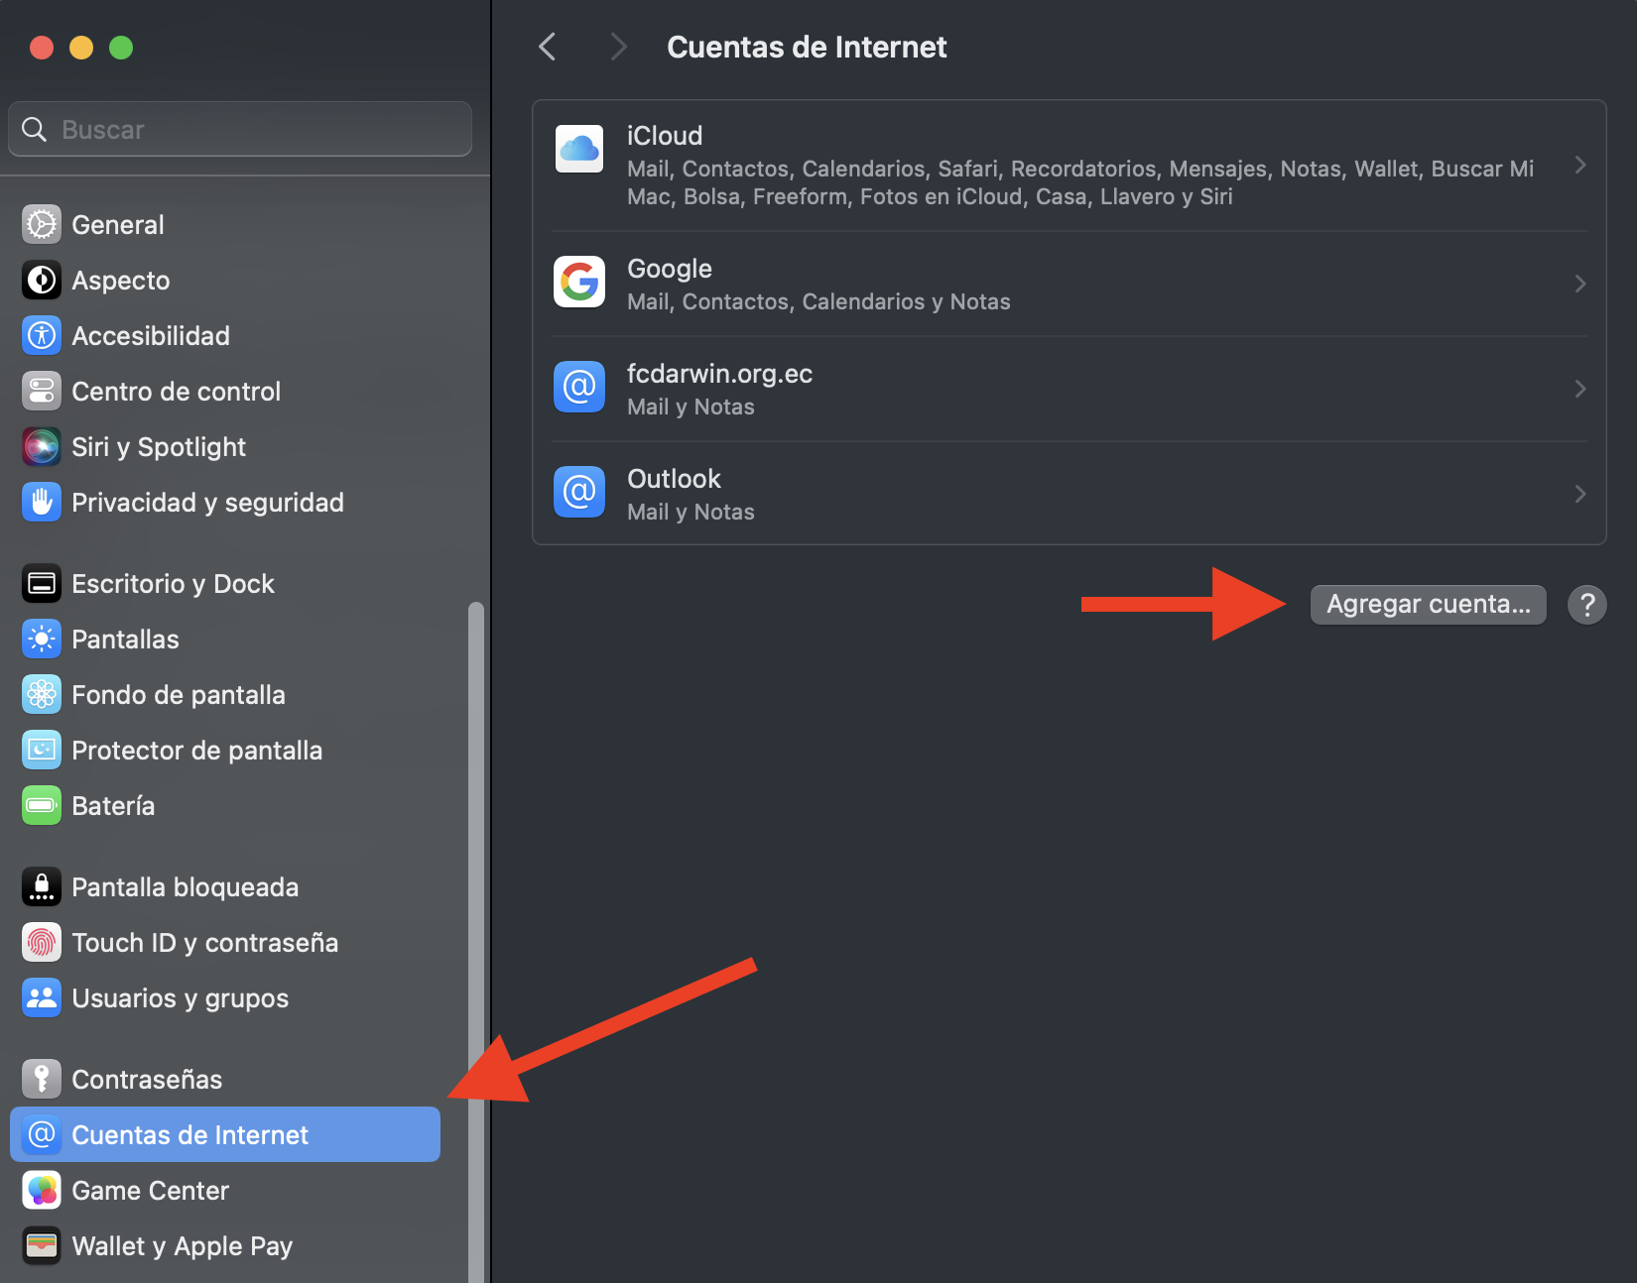This screenshot has width=1637, height=1283.
Task: Go back with the left arrow
Action: click(547, 47)
